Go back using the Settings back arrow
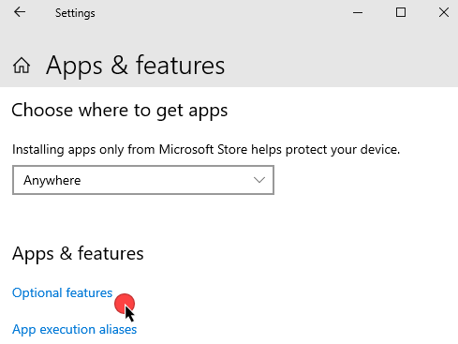The image size is (458, 344). point(20,12)
